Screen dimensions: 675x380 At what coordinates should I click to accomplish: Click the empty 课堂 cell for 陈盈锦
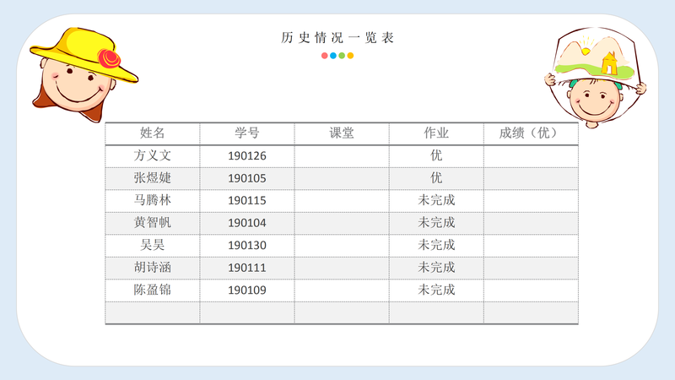tap(342, 290)
